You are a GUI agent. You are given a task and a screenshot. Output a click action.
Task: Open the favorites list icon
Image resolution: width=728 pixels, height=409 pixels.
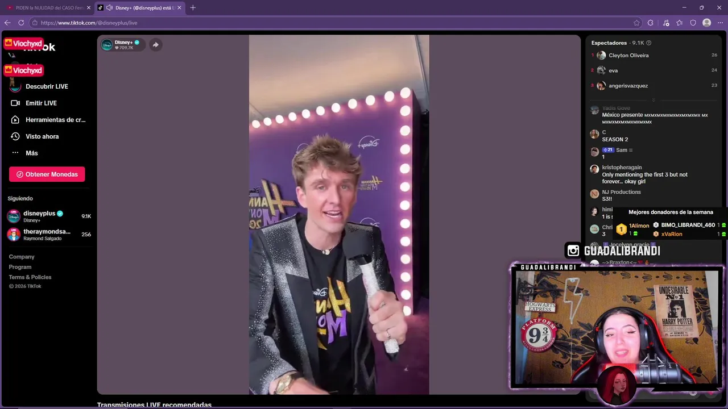coord(680,23)
